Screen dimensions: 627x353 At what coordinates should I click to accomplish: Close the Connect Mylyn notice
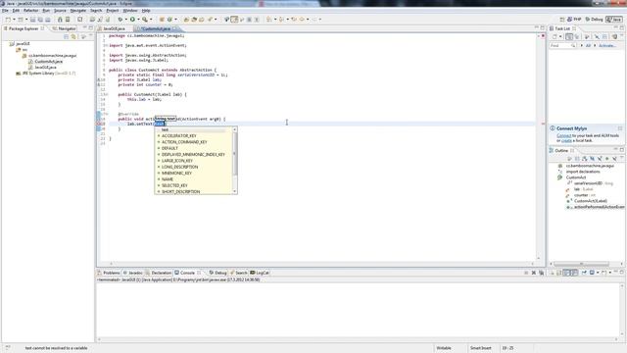[620, 128]
